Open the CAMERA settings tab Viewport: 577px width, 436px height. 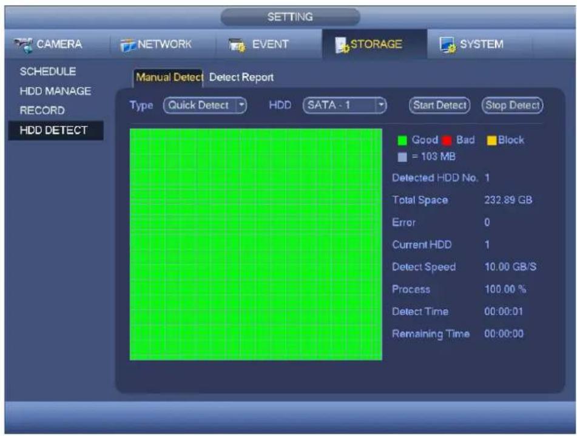point(57,44)
